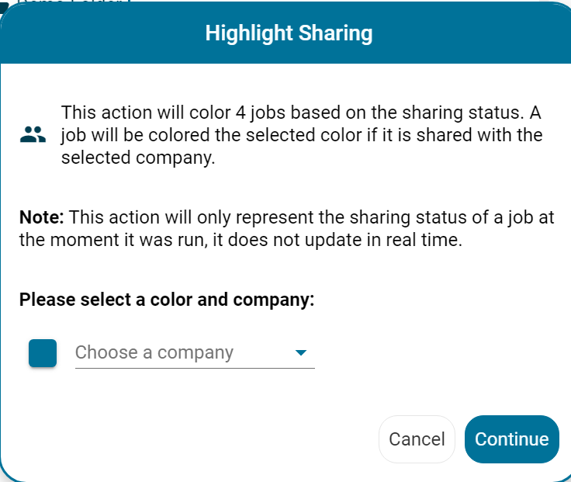The height and width of the screenshot is (482, 571).
Task: Click the 'Please select a color and company' label
Action: click(x=167, y=300)
